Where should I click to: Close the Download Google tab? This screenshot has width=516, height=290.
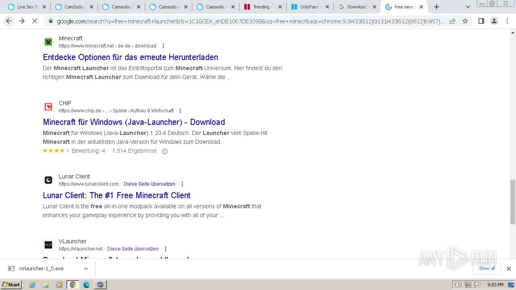[x=374, y=7]
